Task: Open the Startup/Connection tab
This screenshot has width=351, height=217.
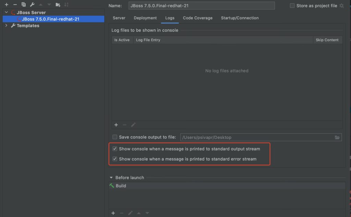Action: 240,18
